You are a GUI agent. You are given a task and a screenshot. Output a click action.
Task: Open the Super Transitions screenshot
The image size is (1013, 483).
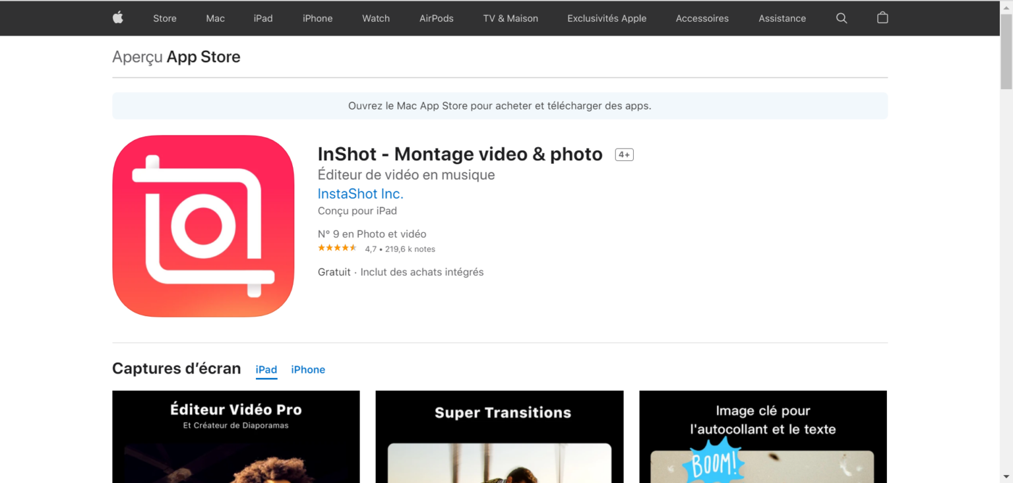499,437
